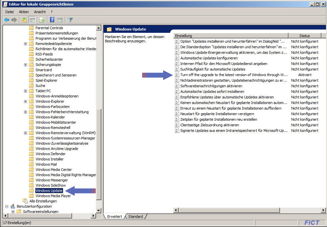Open the Aktion menu
Screen dimensions: 327x227
pyautogui.click(x=24, y=12)
